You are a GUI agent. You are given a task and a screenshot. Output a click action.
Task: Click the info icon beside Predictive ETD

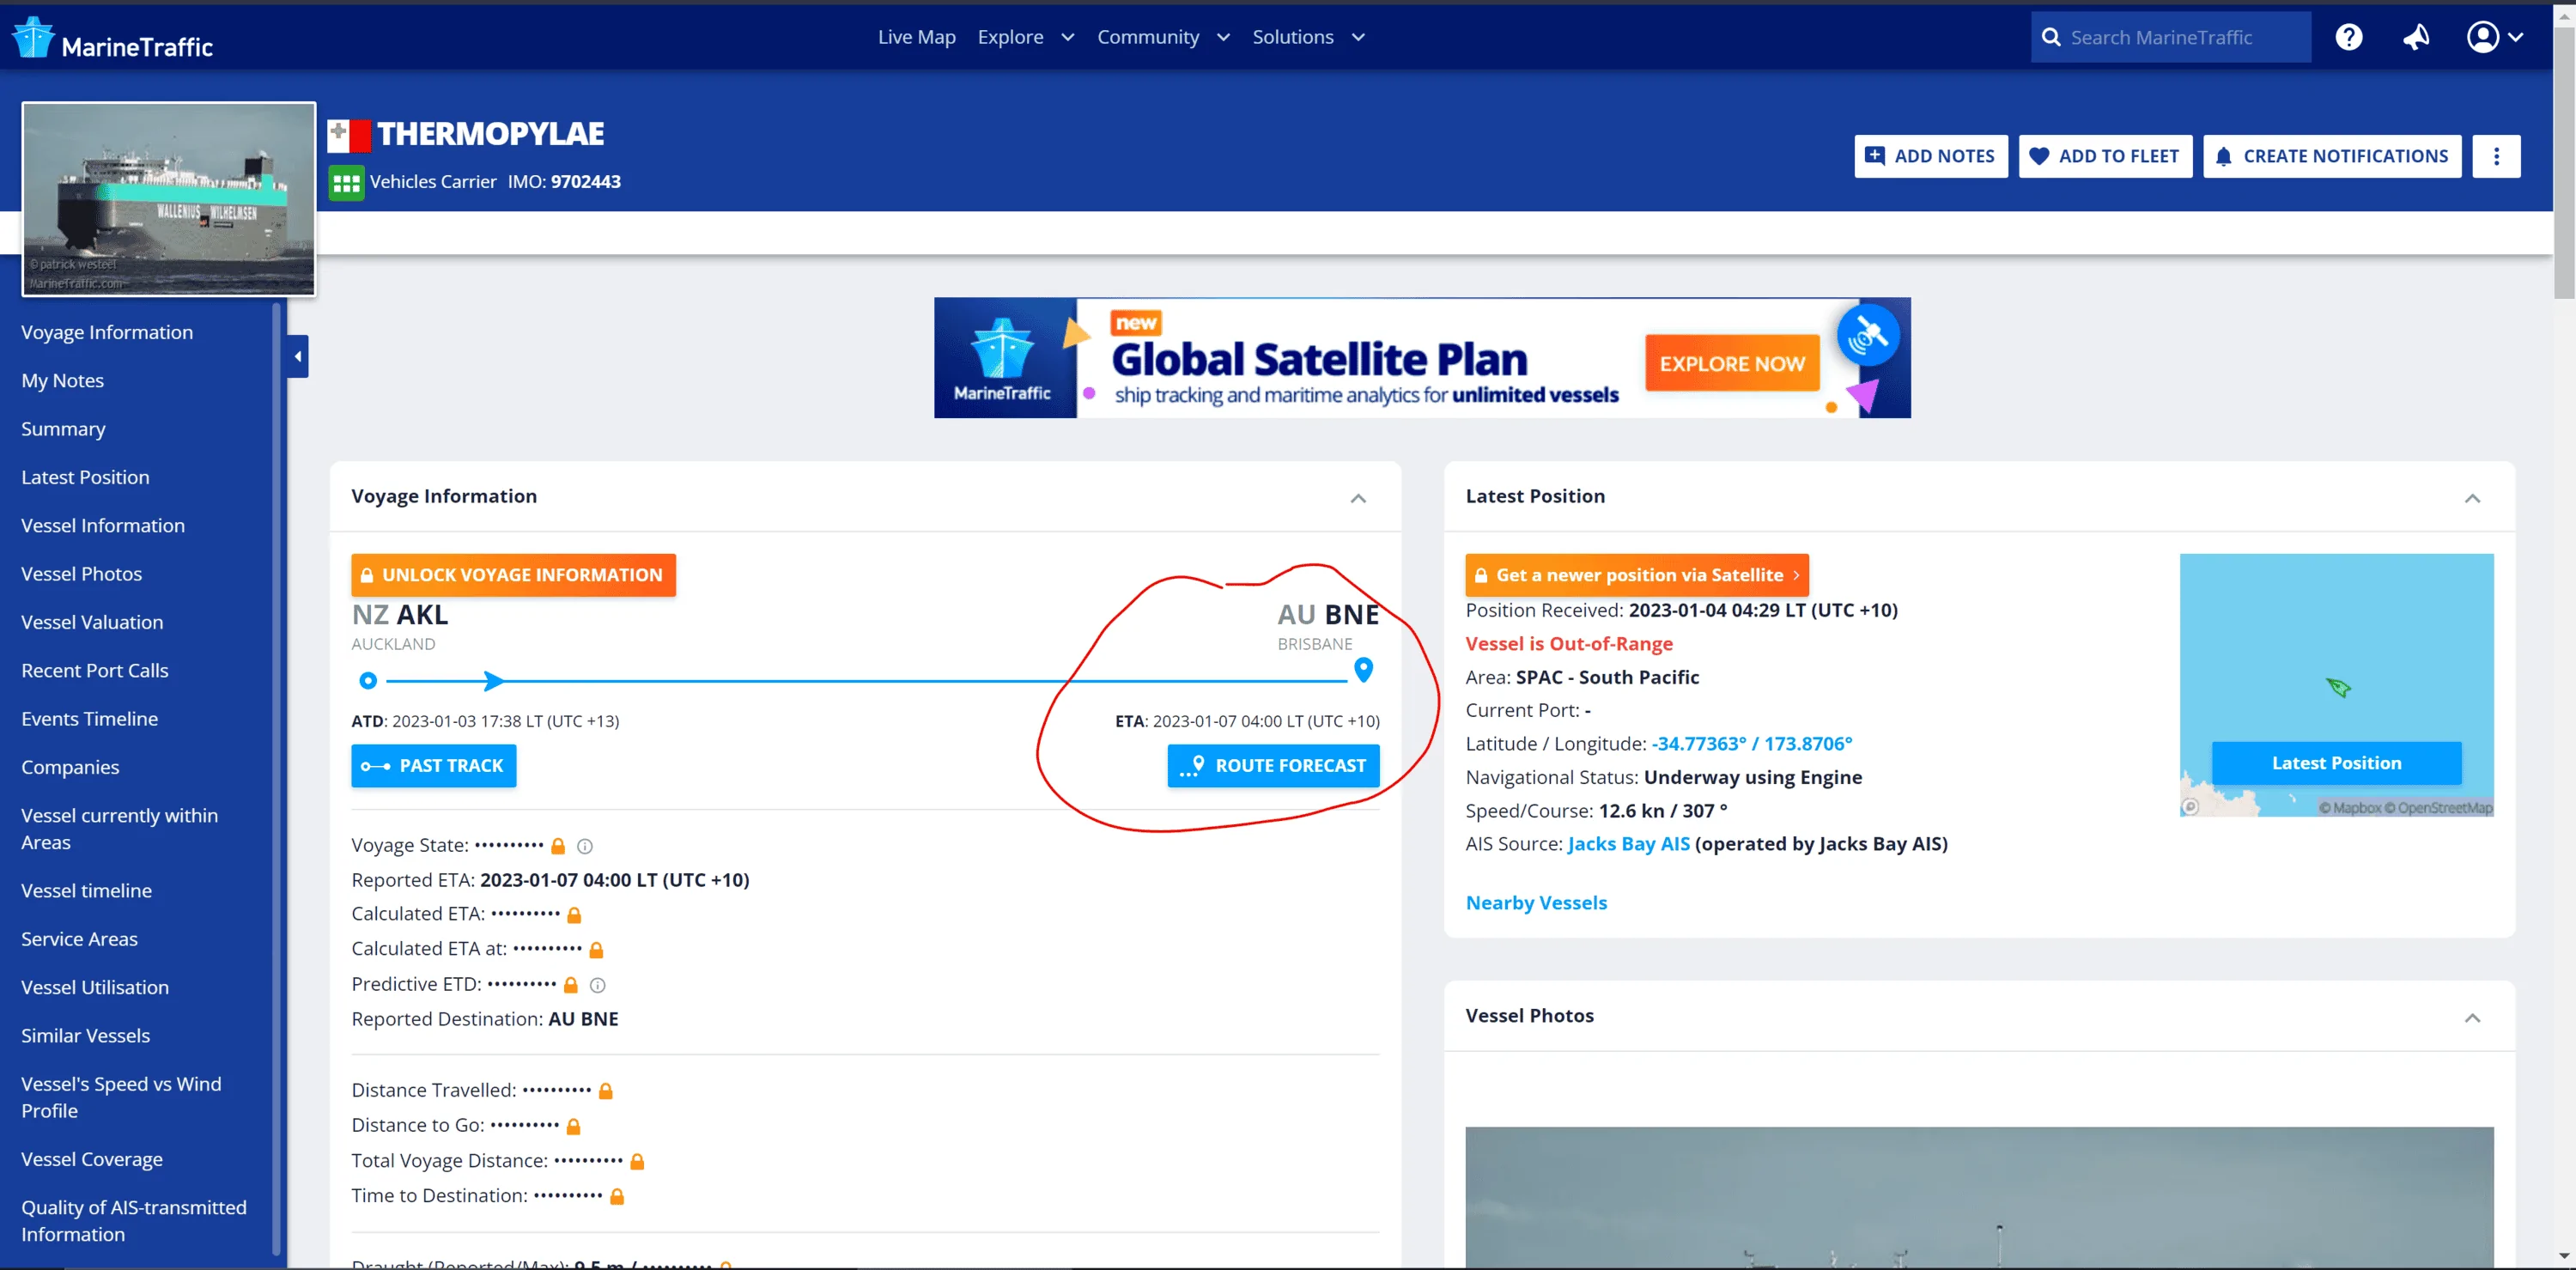tap(598, 985)
